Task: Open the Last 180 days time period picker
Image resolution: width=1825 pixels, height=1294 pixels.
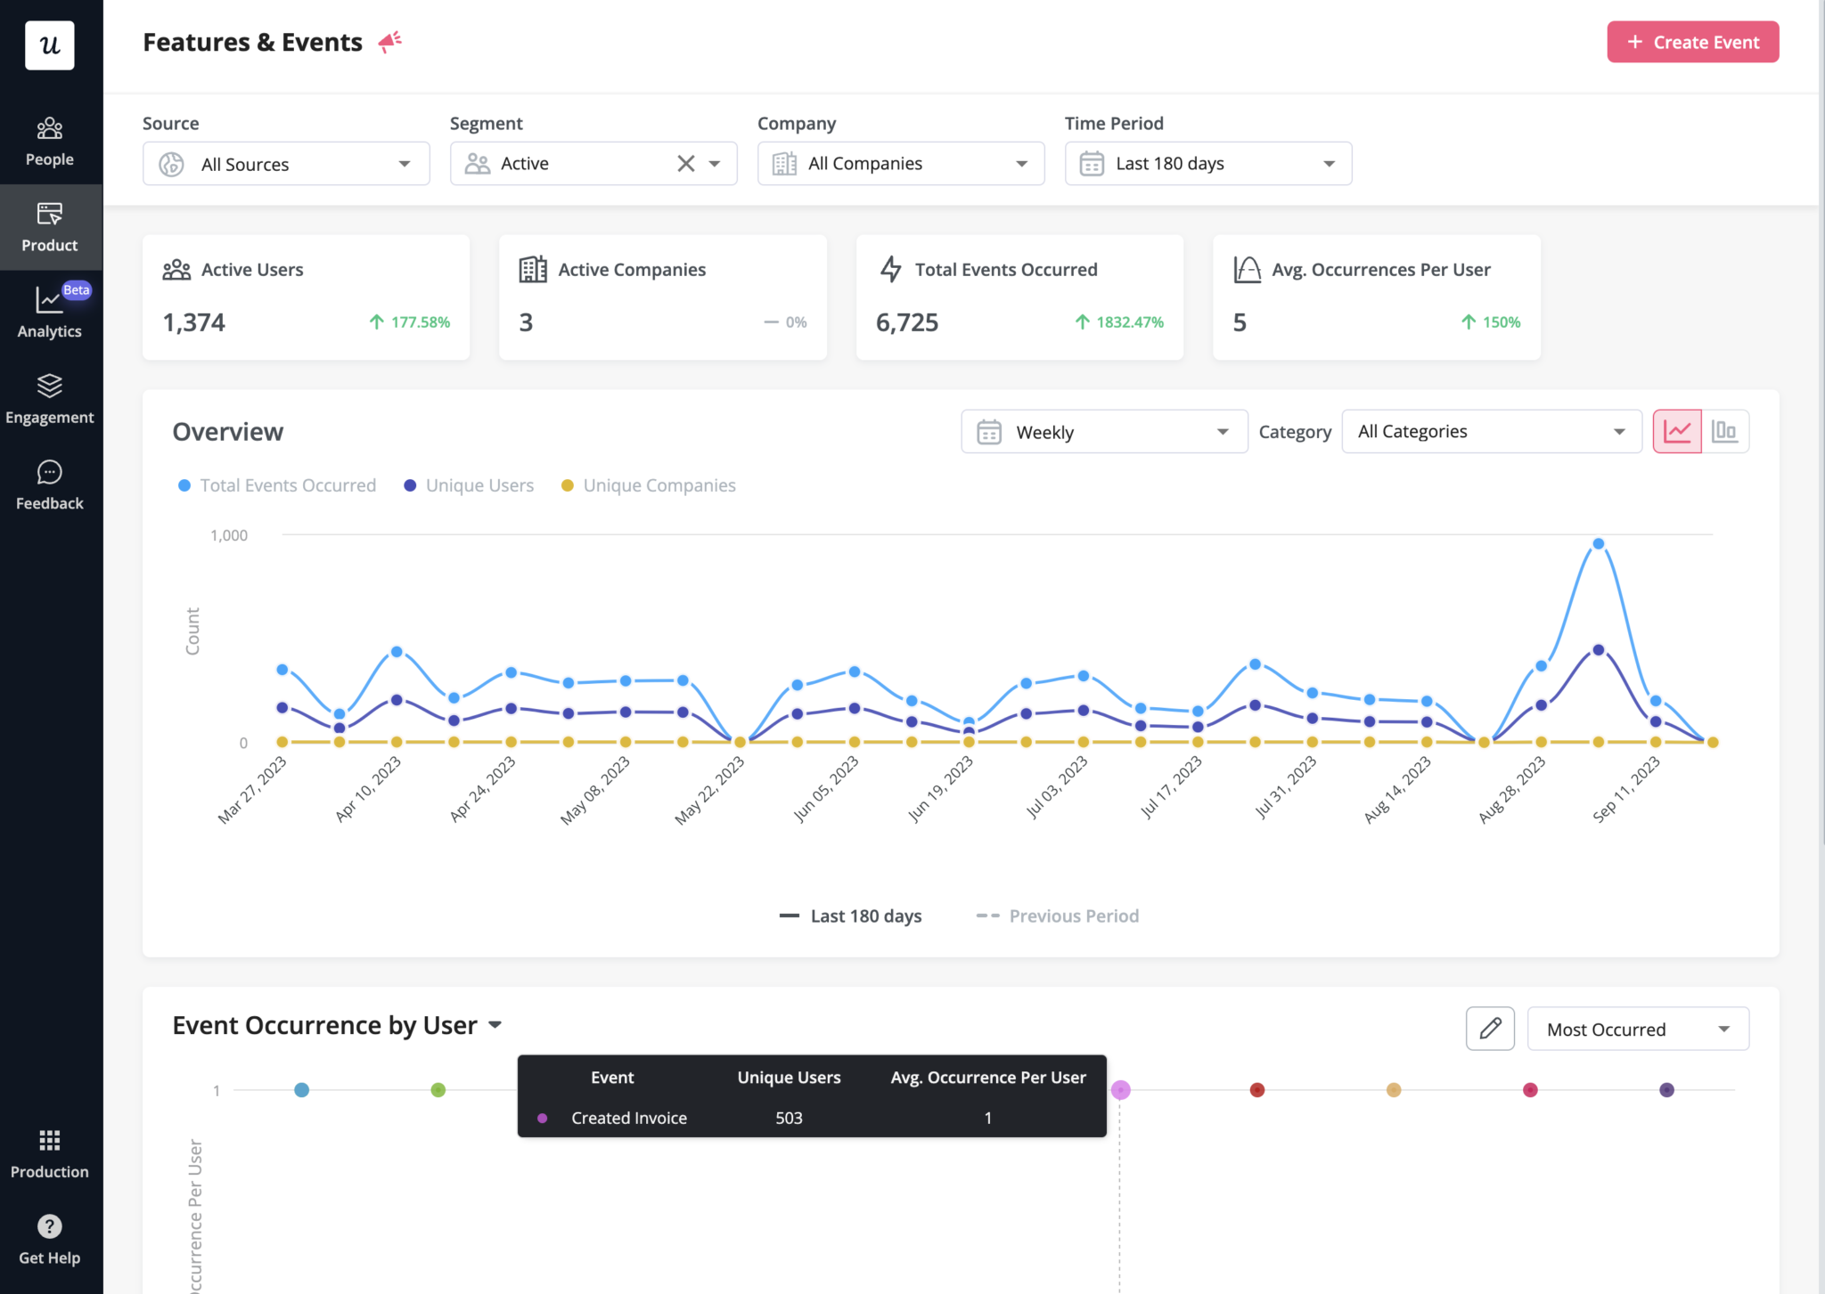Action: pyautogui.click(x=1207, y=163)
